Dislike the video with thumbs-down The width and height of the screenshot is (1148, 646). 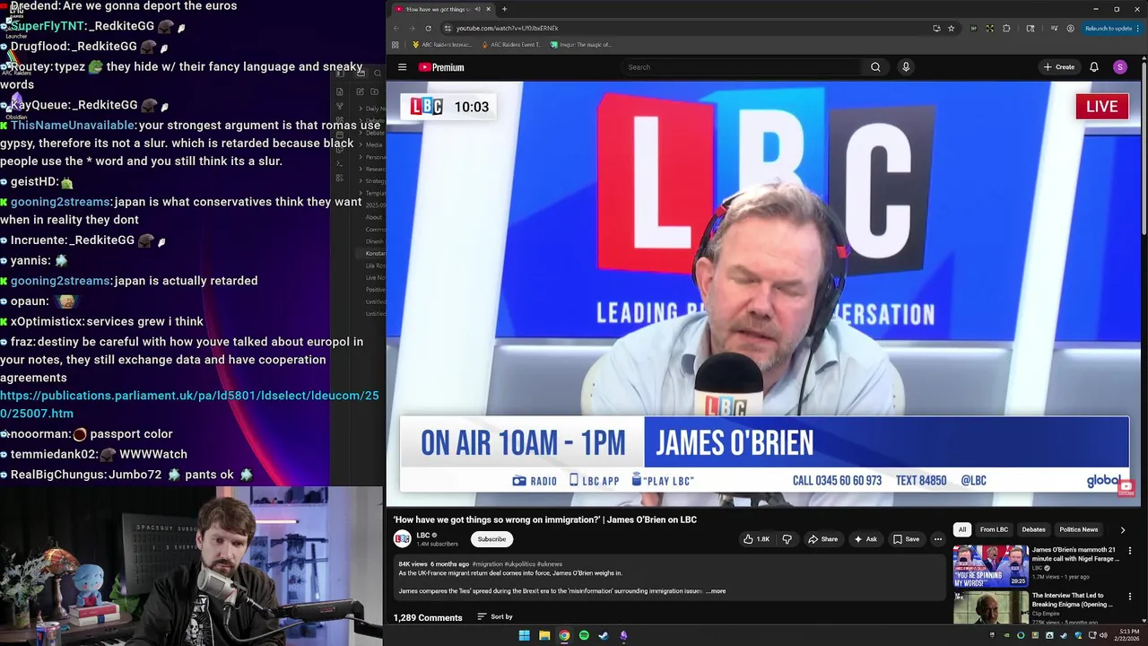coord(787,539)
